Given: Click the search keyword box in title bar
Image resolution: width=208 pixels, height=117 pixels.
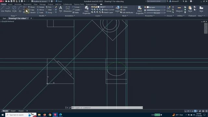Looking at the screenshot, I should pos(156,1).
